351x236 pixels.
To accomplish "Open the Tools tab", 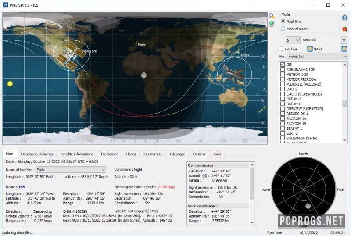I will (x=217, y=154).
